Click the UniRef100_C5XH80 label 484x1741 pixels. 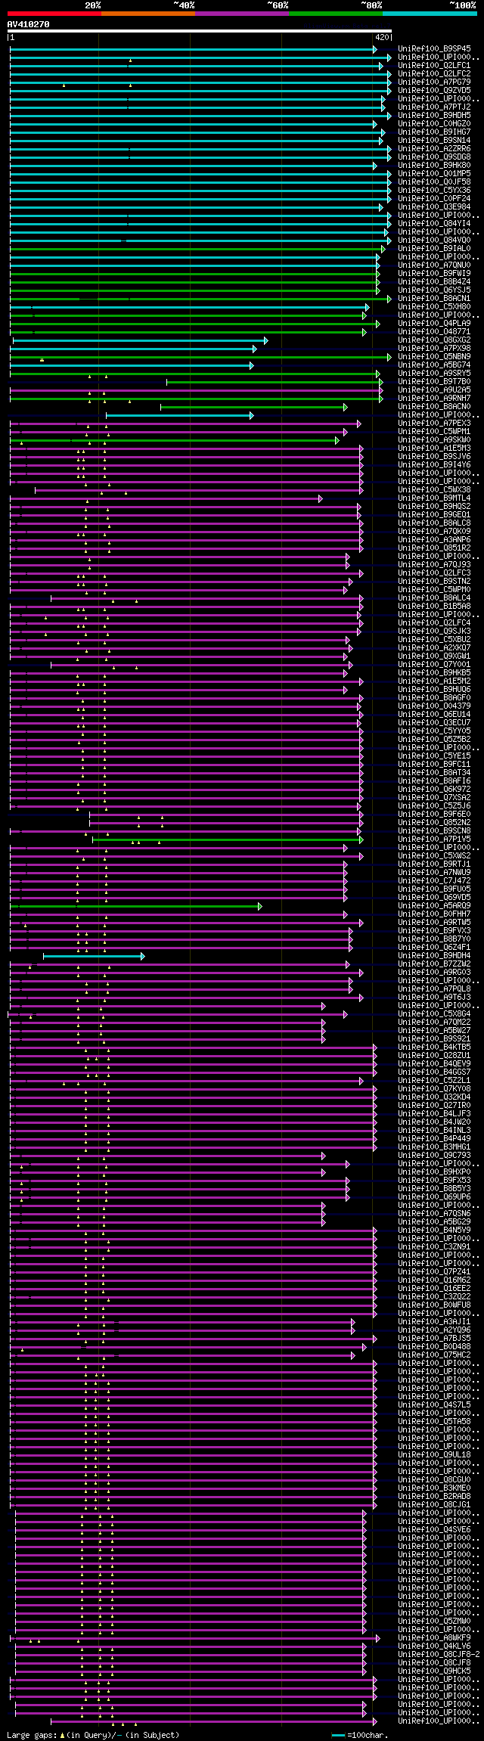pos(435,307)
